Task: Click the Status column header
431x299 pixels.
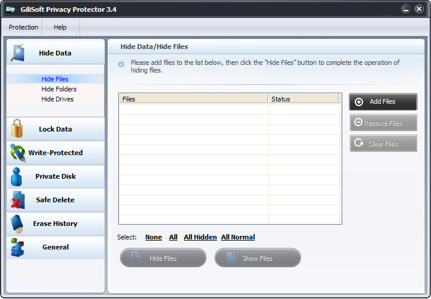Action: (x=303, y=99)
